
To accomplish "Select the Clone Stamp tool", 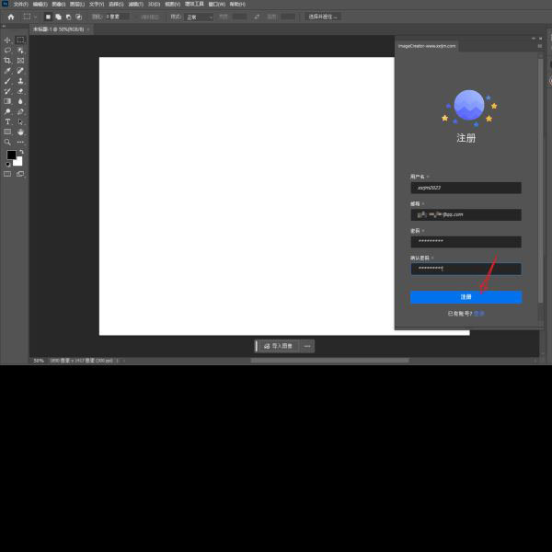I will (20, 81).
